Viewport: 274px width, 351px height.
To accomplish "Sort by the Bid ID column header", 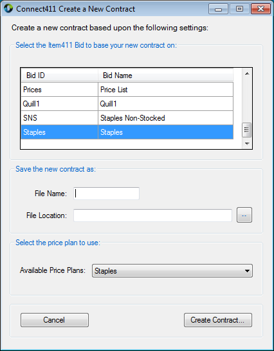I will tap(59, 75).
